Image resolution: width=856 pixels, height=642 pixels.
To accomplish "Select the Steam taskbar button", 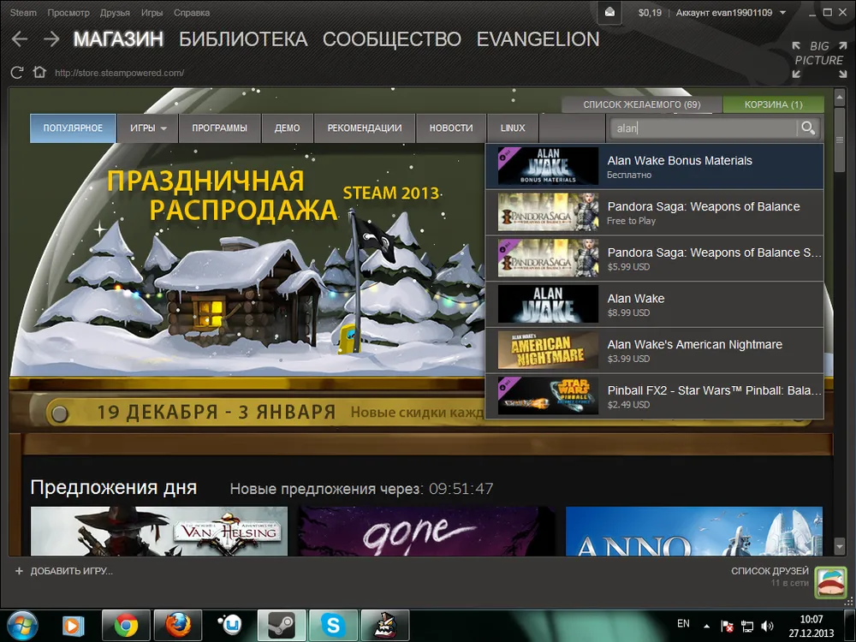I will (x=281, y=626).
